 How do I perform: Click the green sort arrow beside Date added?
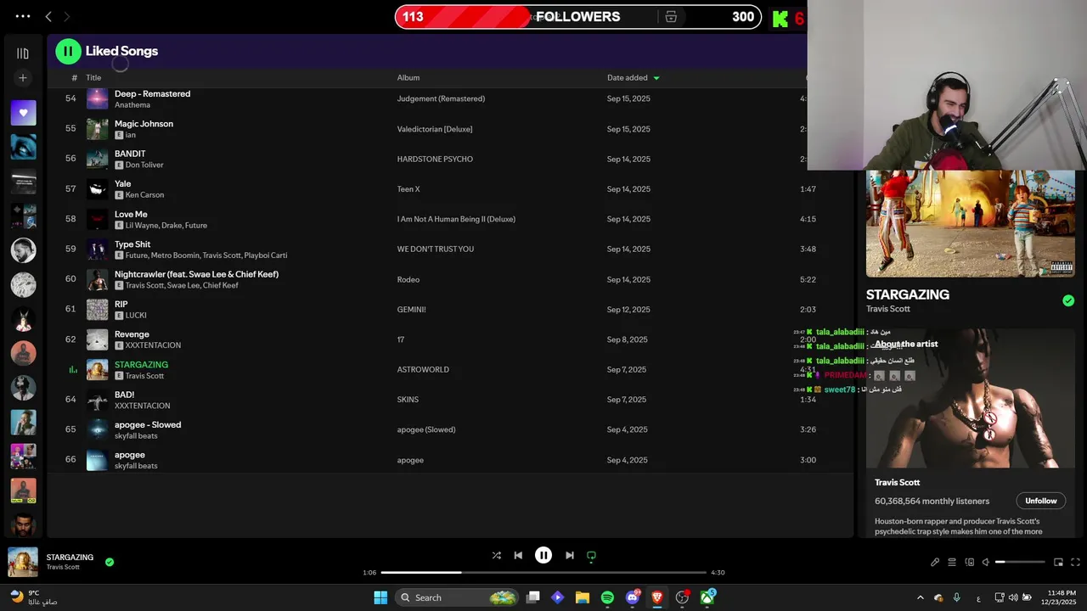click(656, 78)
